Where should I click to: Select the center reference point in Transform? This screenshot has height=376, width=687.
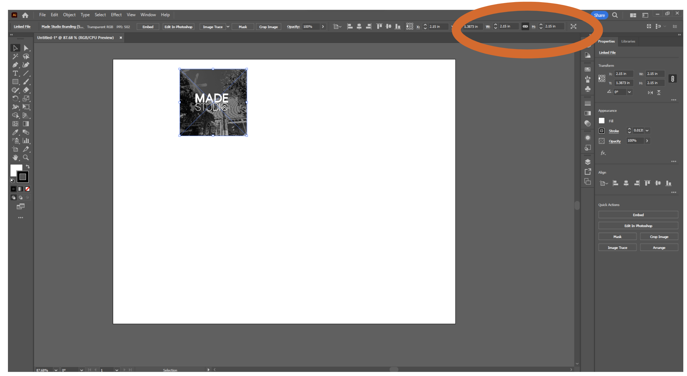602,78
